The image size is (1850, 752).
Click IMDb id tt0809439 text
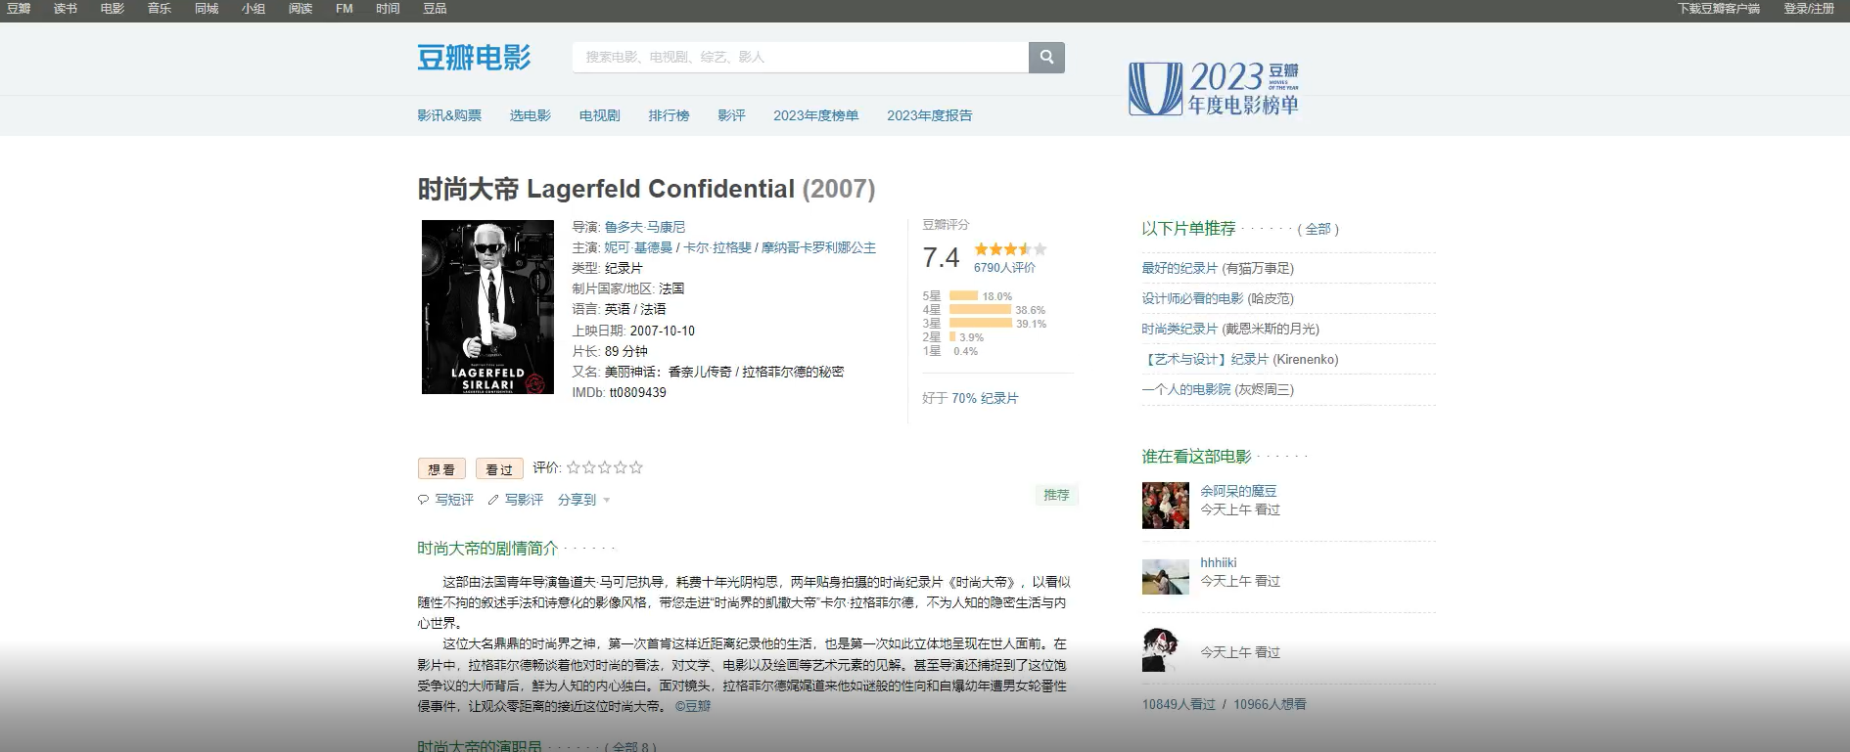(x=637, y=392)
